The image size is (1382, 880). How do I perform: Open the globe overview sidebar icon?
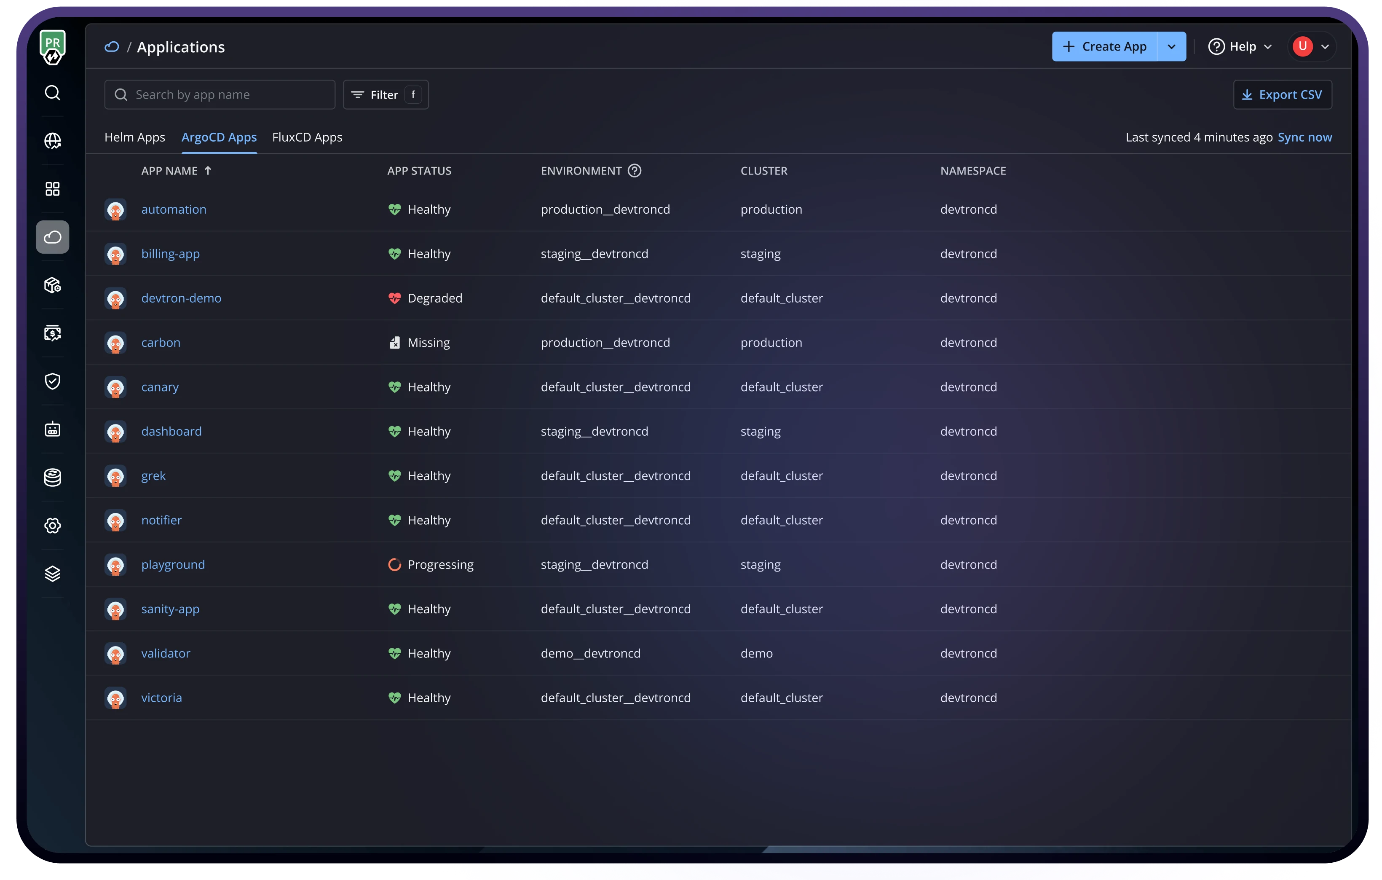[x=52, y=141]
